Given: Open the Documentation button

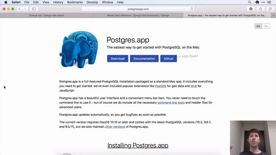Looking at the screenshot, I should click(x=144, y=59).
